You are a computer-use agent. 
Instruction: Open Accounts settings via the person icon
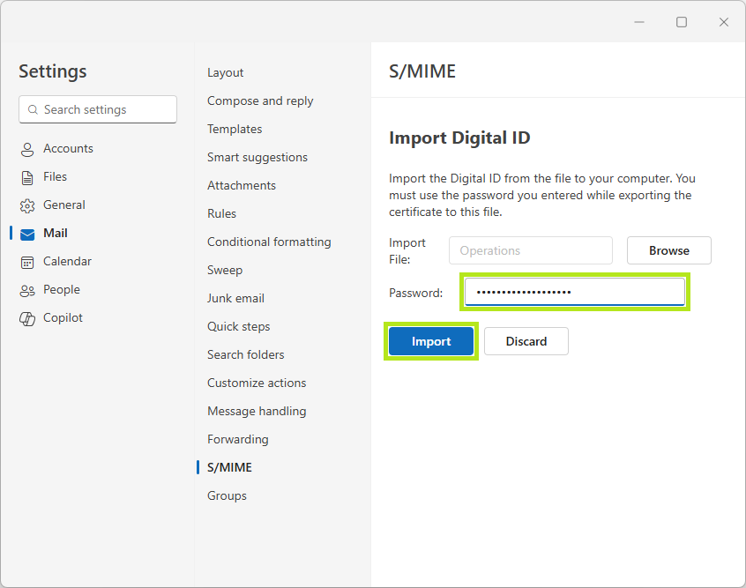(x=26, y=148)
